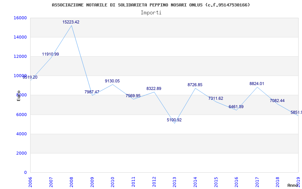Click x-axis year 2008

[x=71, y=182]
